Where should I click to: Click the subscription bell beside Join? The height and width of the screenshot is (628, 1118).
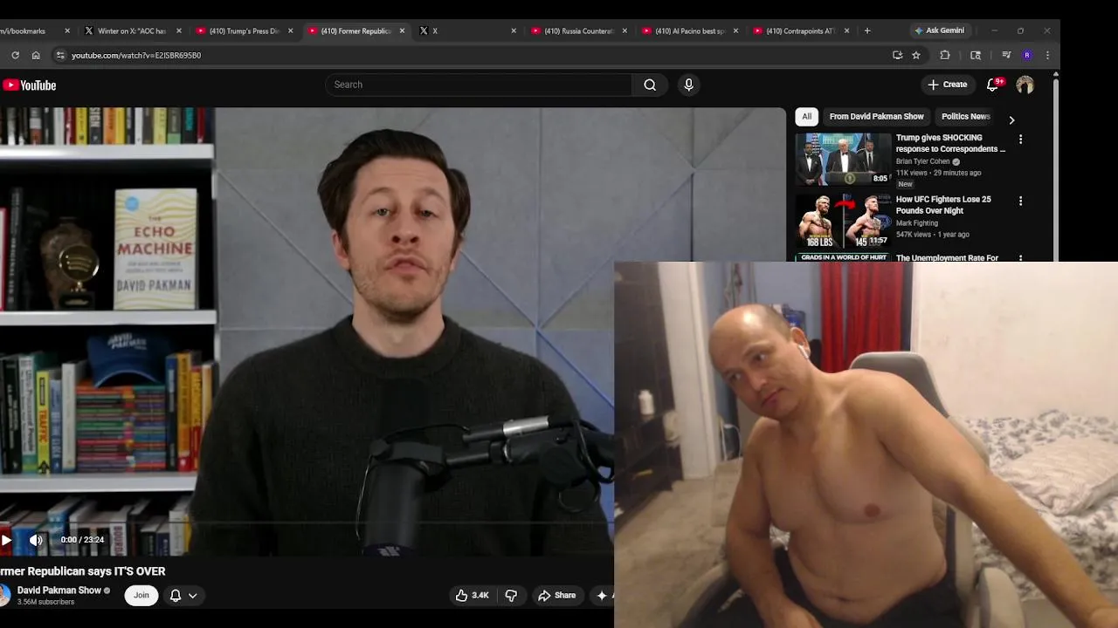click(x=176, y=596)
